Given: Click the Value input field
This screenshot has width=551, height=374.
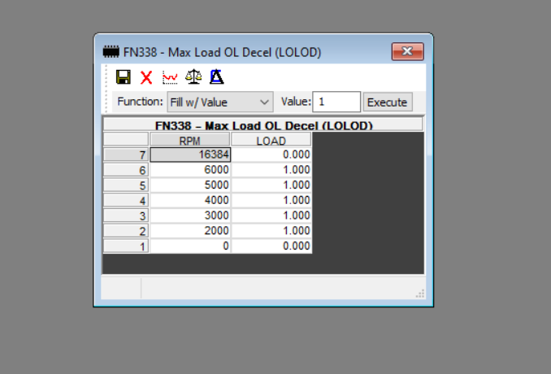Looking at the screenshot, I should pos(336,102).
